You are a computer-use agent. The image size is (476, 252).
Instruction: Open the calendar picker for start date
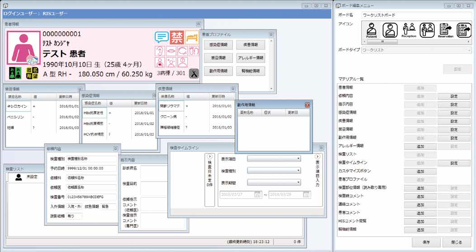point(257,194)
